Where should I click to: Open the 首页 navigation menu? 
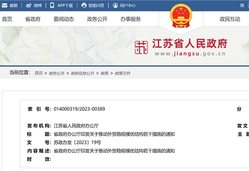(x=7, y=19)
